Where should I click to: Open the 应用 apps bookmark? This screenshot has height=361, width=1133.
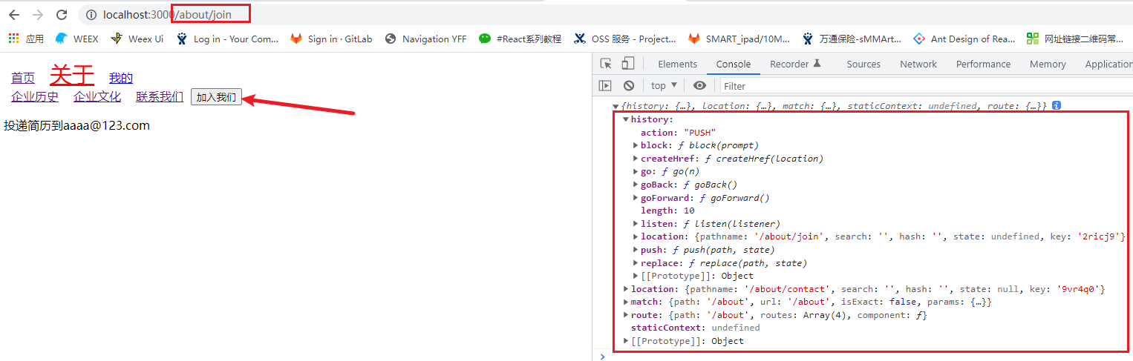[x=26, y=39]
